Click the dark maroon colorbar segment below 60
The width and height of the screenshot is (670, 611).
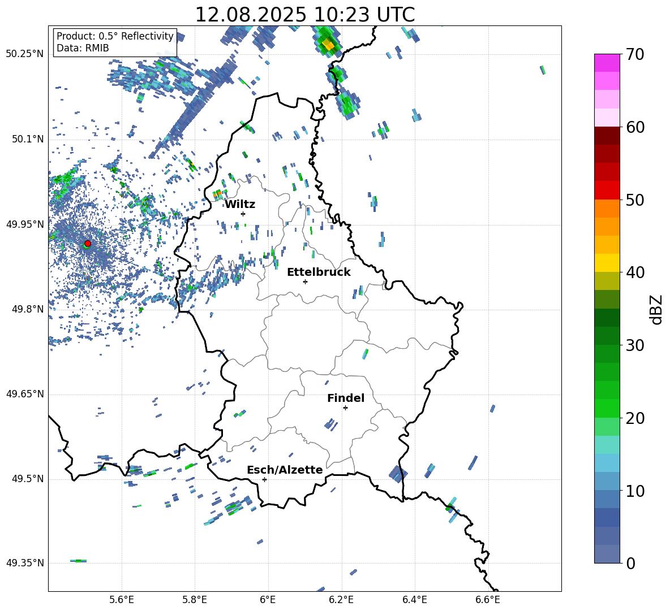click(607, 136)
